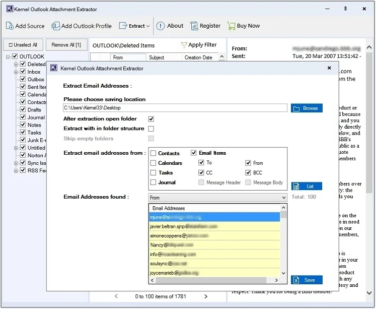
Task: Uncheck the BCC checkbox
Action: pos(248,172)
